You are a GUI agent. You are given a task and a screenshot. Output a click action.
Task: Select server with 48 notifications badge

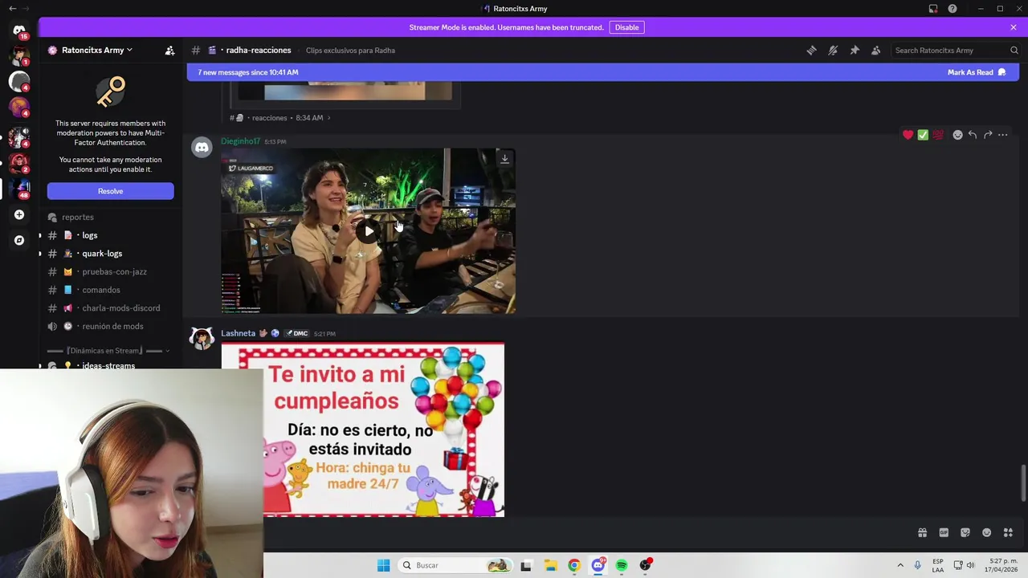(x=19, y=188)
